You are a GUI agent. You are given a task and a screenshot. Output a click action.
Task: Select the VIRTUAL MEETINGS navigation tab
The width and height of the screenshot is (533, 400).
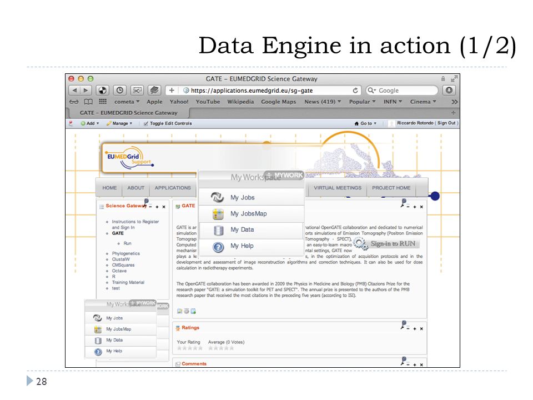(x=338, y=188)
